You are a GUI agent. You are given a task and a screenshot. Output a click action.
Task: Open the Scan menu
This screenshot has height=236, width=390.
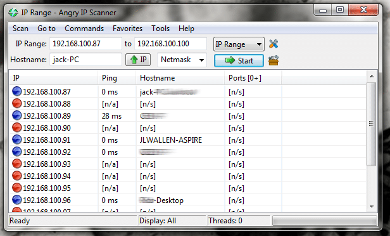point(20,29)
